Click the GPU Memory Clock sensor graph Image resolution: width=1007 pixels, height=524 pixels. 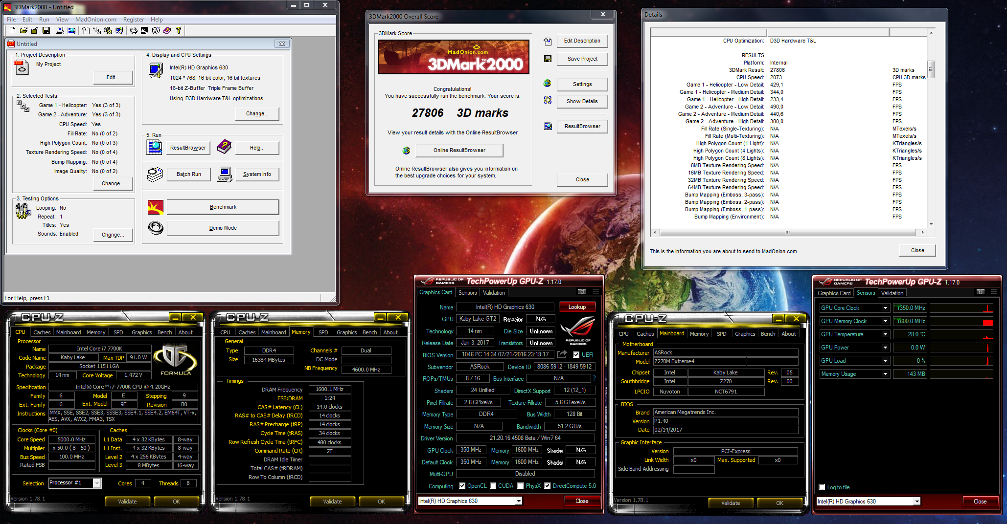(961, 321)
